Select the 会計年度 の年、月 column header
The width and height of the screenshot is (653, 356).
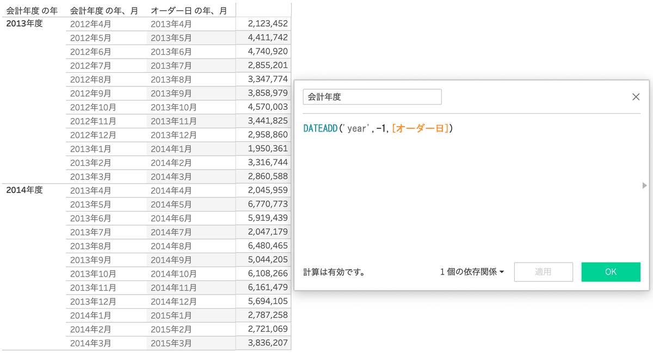tap(104, 10)
